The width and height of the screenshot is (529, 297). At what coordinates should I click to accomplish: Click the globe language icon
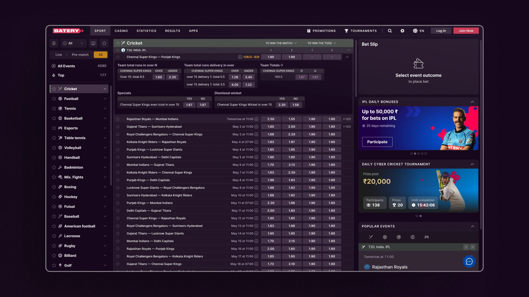(x=415, y=31)
